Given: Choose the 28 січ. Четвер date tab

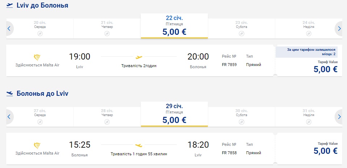Looking at the screenshot, I should point(107,114).
